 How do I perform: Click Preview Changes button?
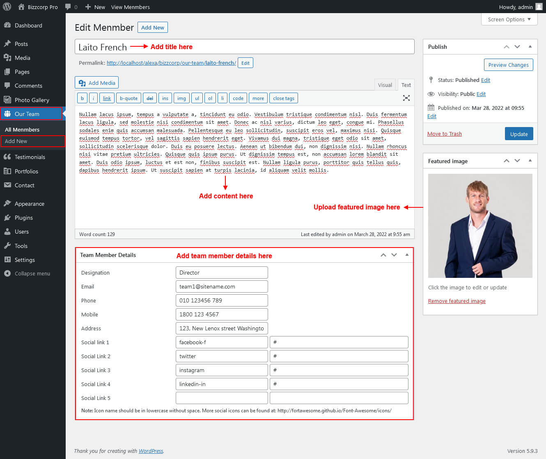[508, 65]
